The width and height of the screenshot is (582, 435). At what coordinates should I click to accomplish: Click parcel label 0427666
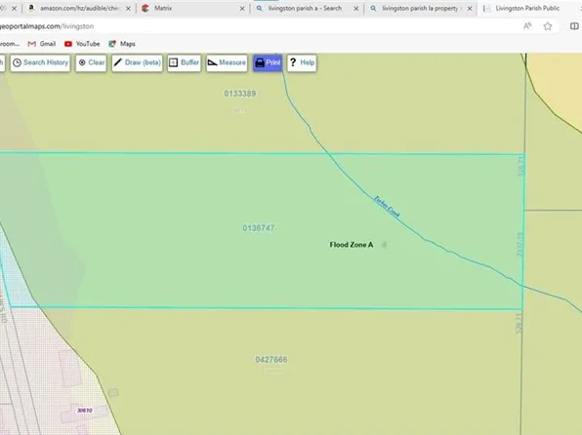(271, 359)
